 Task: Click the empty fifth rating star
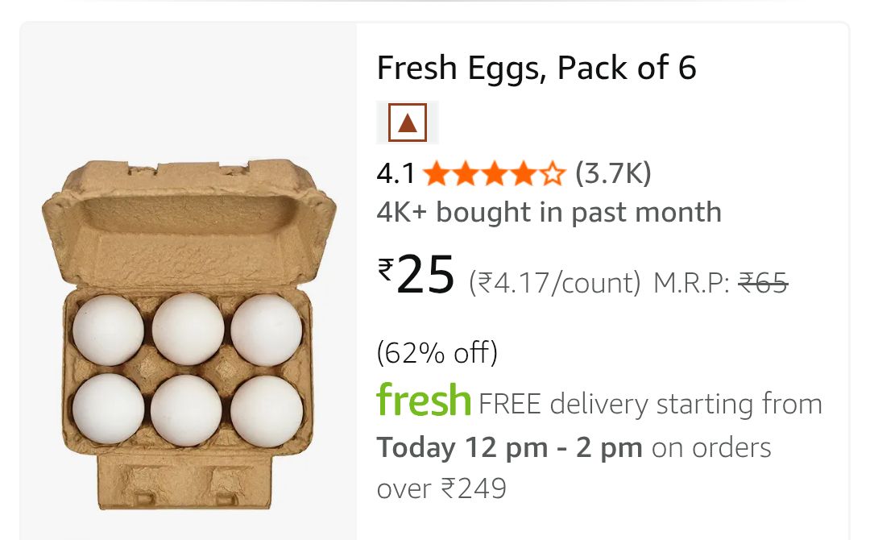[x=552, y=173]
